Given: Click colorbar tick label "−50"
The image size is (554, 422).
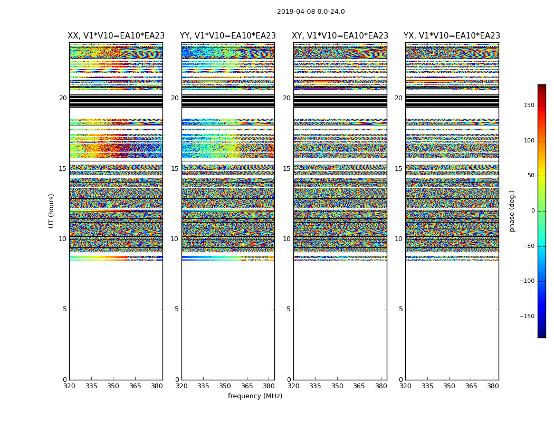Looking at the screenshot, I should click(x=529, y=246).
